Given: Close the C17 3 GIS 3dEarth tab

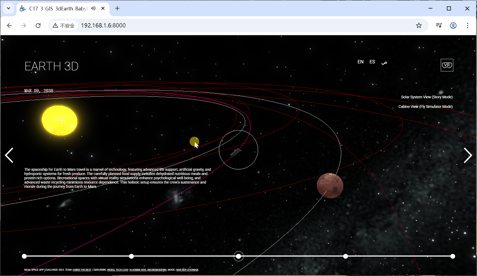Looking at the screenshot, I should 103,8.
